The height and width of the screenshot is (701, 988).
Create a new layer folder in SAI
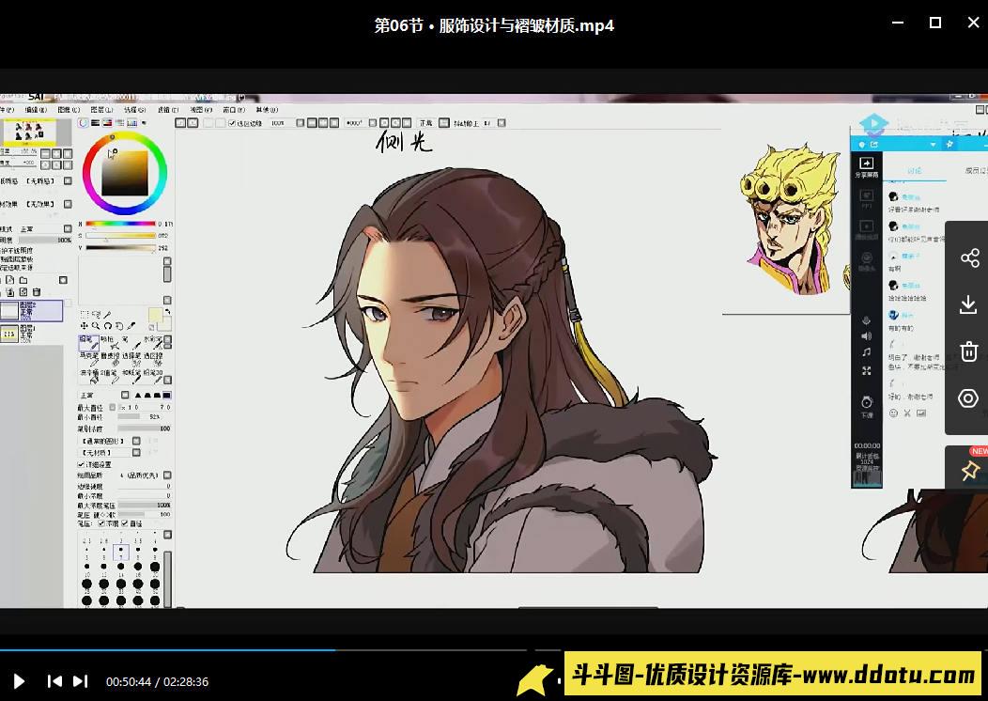click(23, 280)
